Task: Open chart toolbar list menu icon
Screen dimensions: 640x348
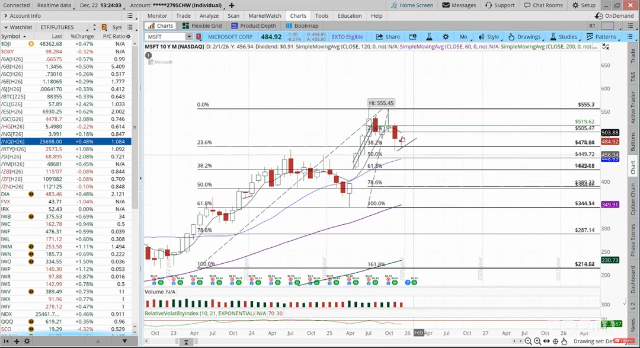Action: tap(630, 37)
